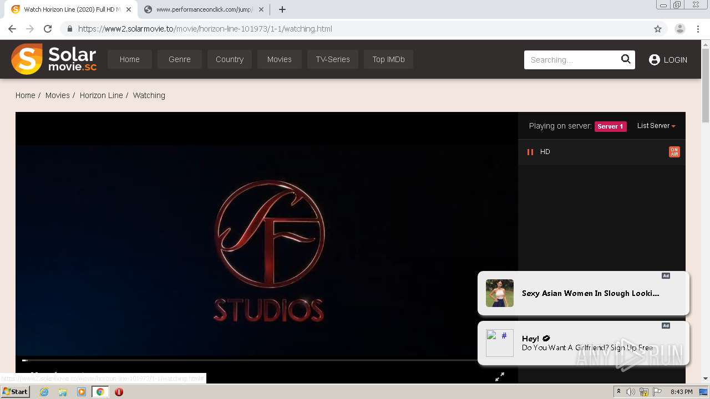
Task: Click the LOGIN link
Action: point(675,60)
